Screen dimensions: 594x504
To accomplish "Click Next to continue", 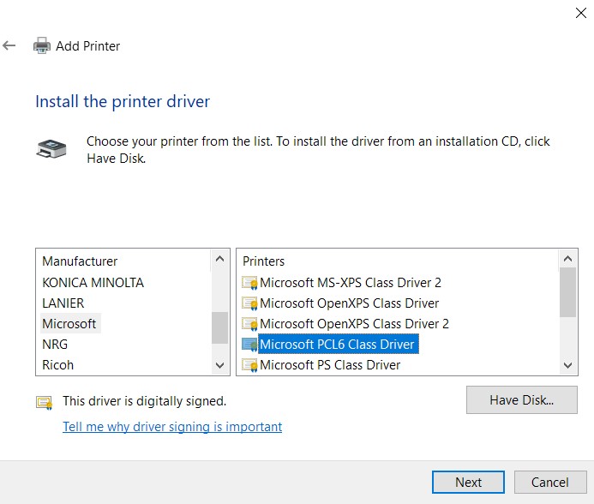I will (x=468, y=482).
